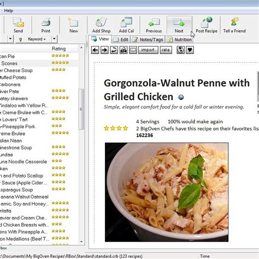Select 'on Medallions (Beef T...' row

39,239
